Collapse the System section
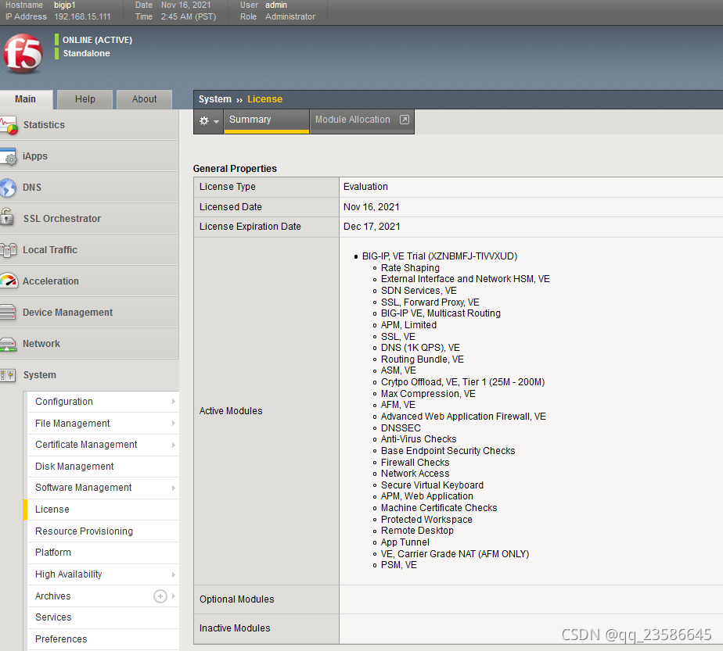 pos(89,375)
